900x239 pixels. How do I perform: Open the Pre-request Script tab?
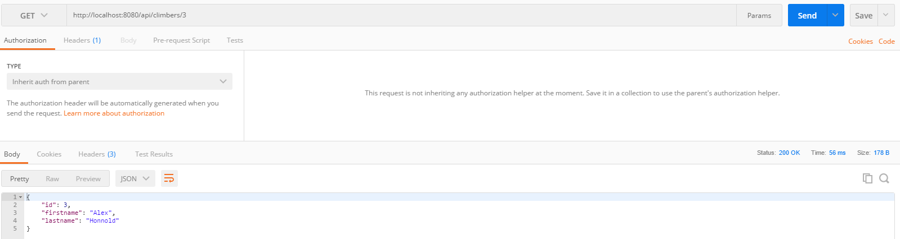pos(181,40)
